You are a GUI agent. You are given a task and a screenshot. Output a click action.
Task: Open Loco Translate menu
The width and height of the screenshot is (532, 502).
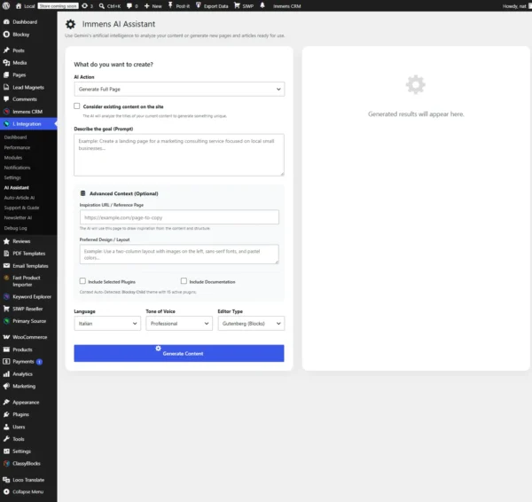[28, 480]
